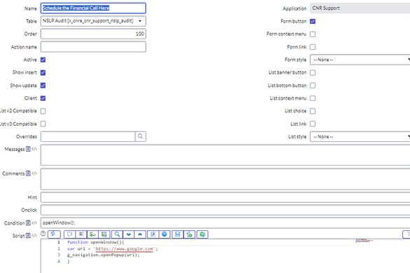Screen dimensions: 410x273
Task: Click the question mark icon beside Script label
Action: coord(43,234)
